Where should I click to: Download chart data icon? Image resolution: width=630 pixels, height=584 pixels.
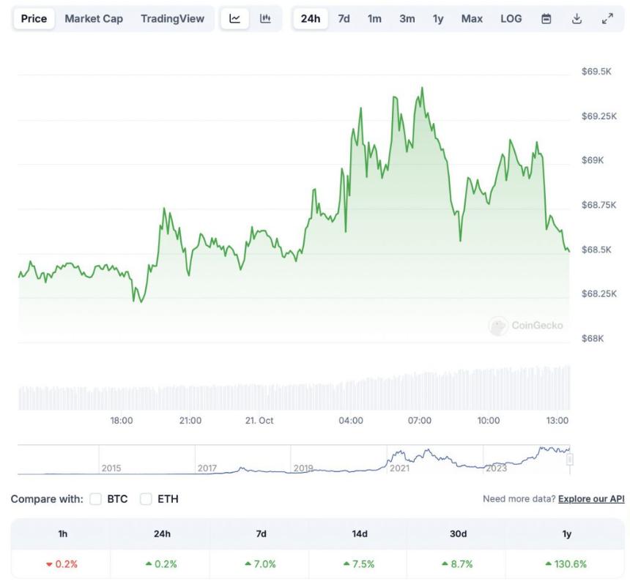[577, 18]
